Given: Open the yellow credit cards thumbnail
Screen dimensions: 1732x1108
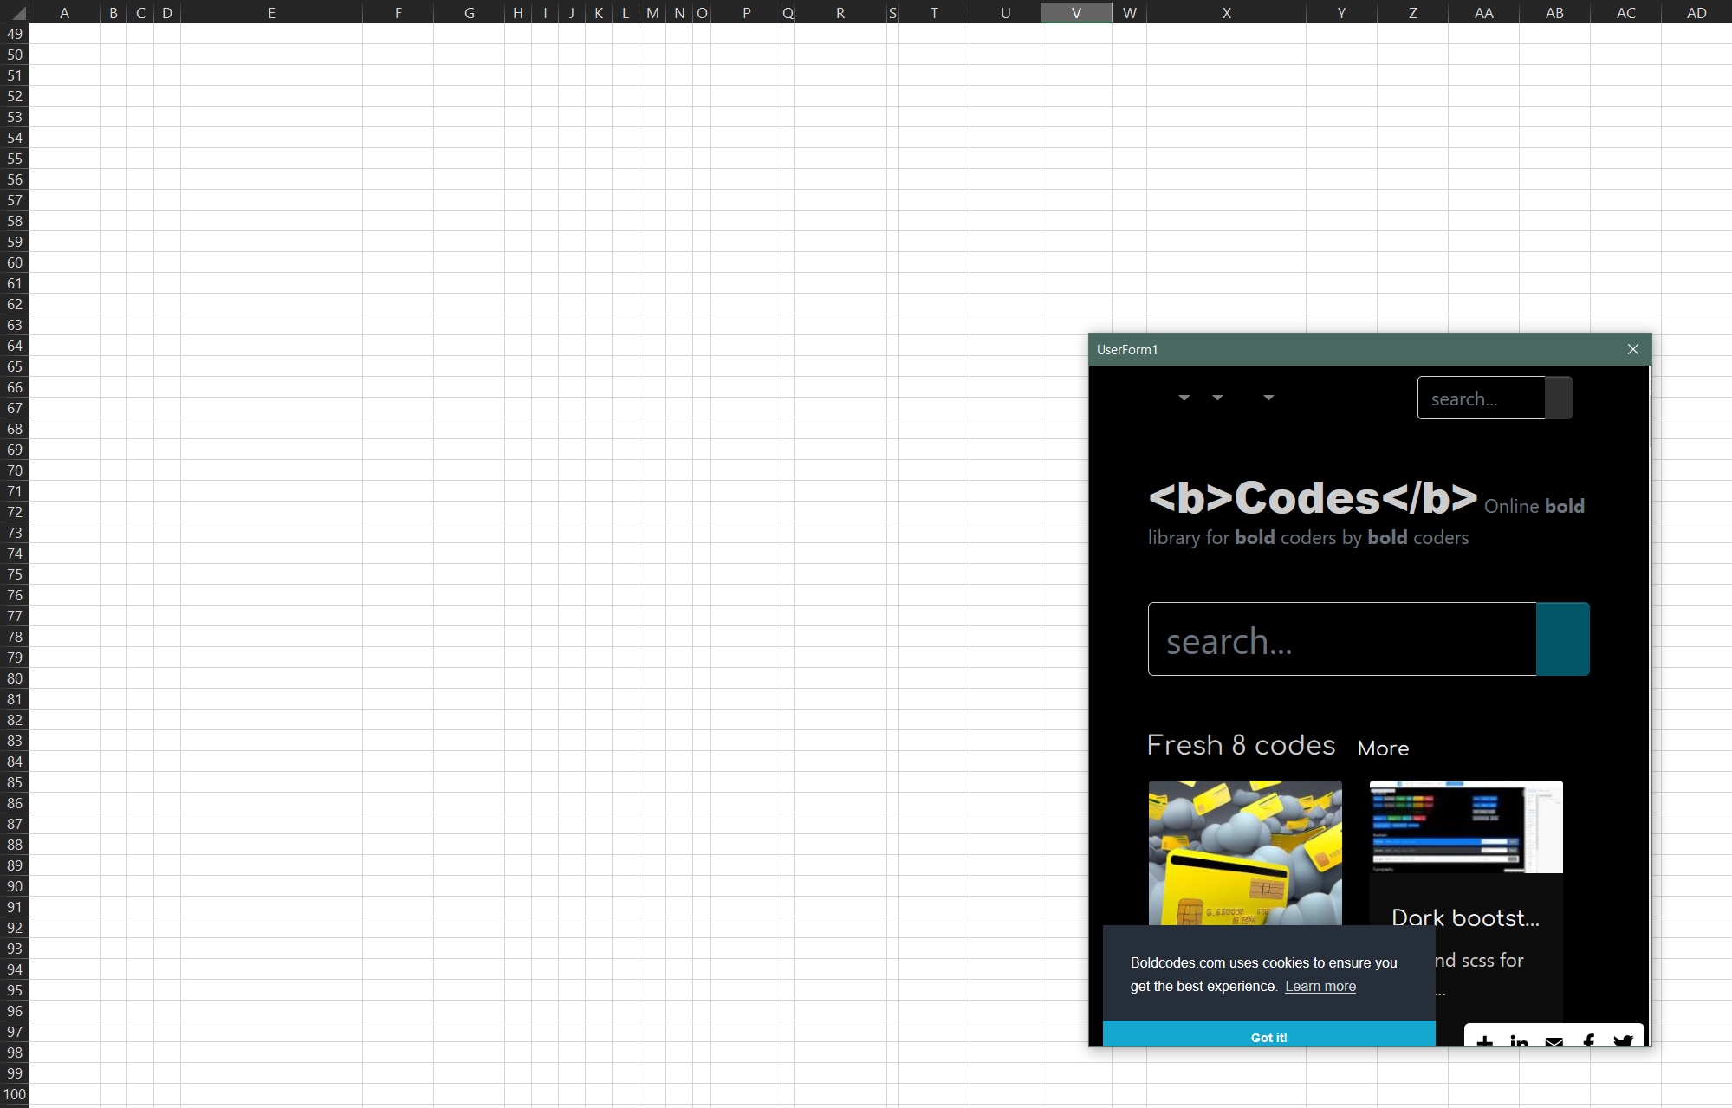Looking at the screenshot, I should [1245, 852].
